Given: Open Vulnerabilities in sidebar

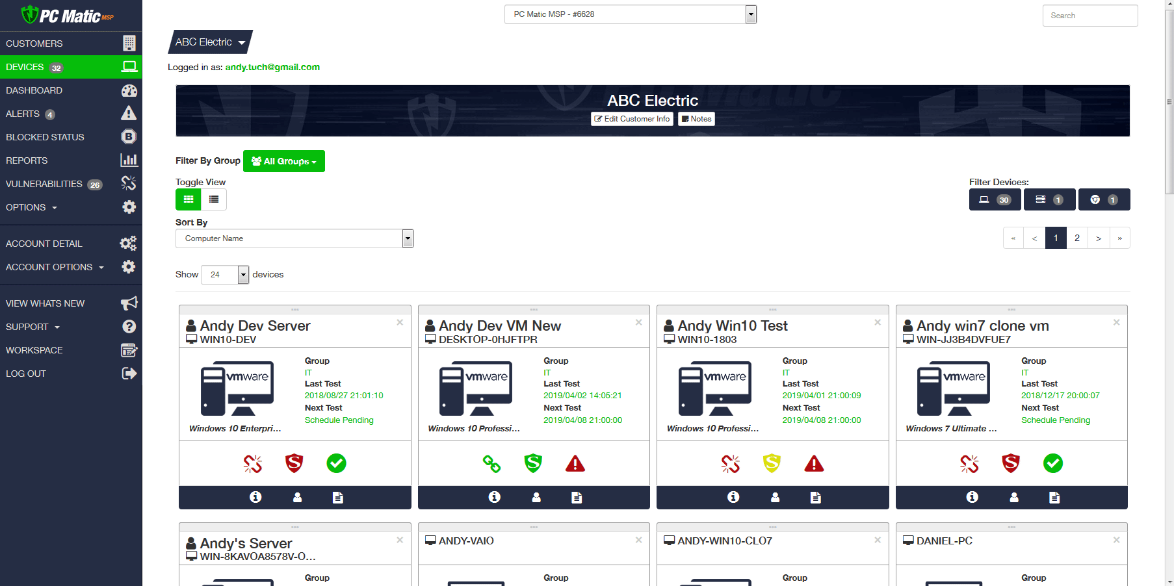Looking at the screenshot, I should click(71, 184).
